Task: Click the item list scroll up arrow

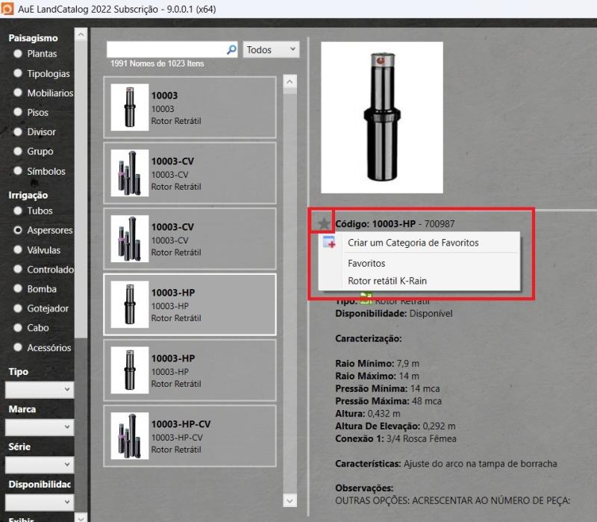Action: 290,81
